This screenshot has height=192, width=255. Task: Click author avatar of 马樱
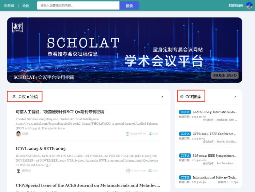pos(18,134)
